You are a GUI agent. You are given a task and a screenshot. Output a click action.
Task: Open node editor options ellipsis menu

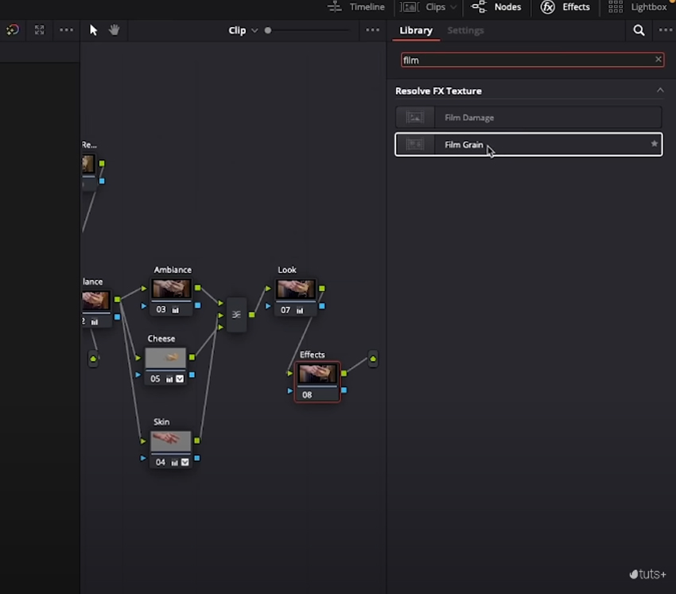pyautogui.click(x=372, y=29)
